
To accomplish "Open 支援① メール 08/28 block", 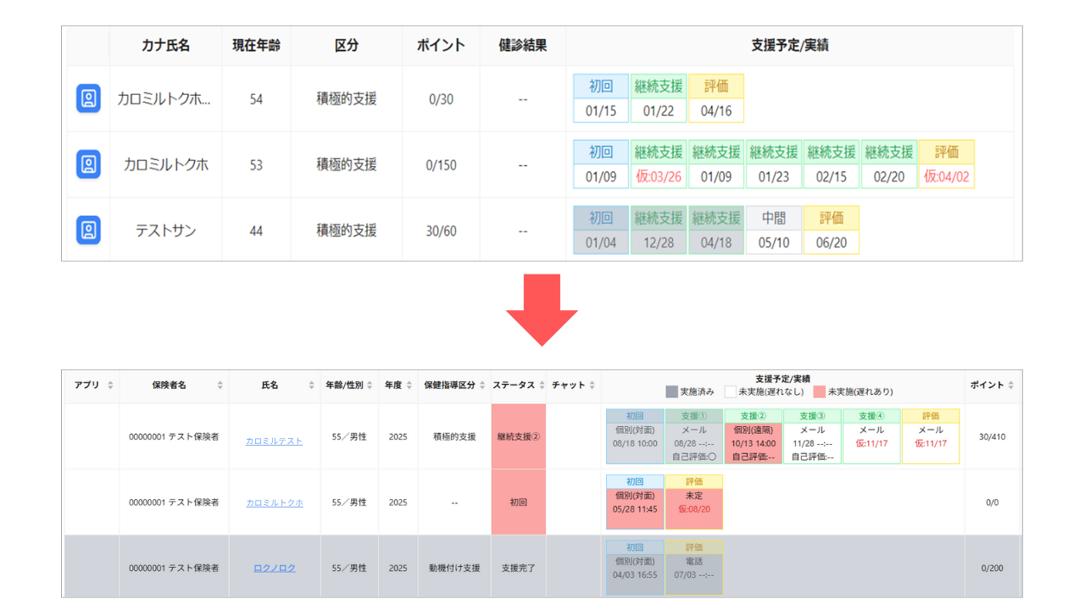I will click(694, 436).
